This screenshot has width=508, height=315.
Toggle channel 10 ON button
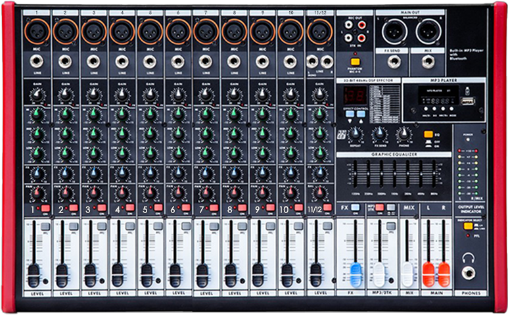pyautogui.click(x=299, y=208)
